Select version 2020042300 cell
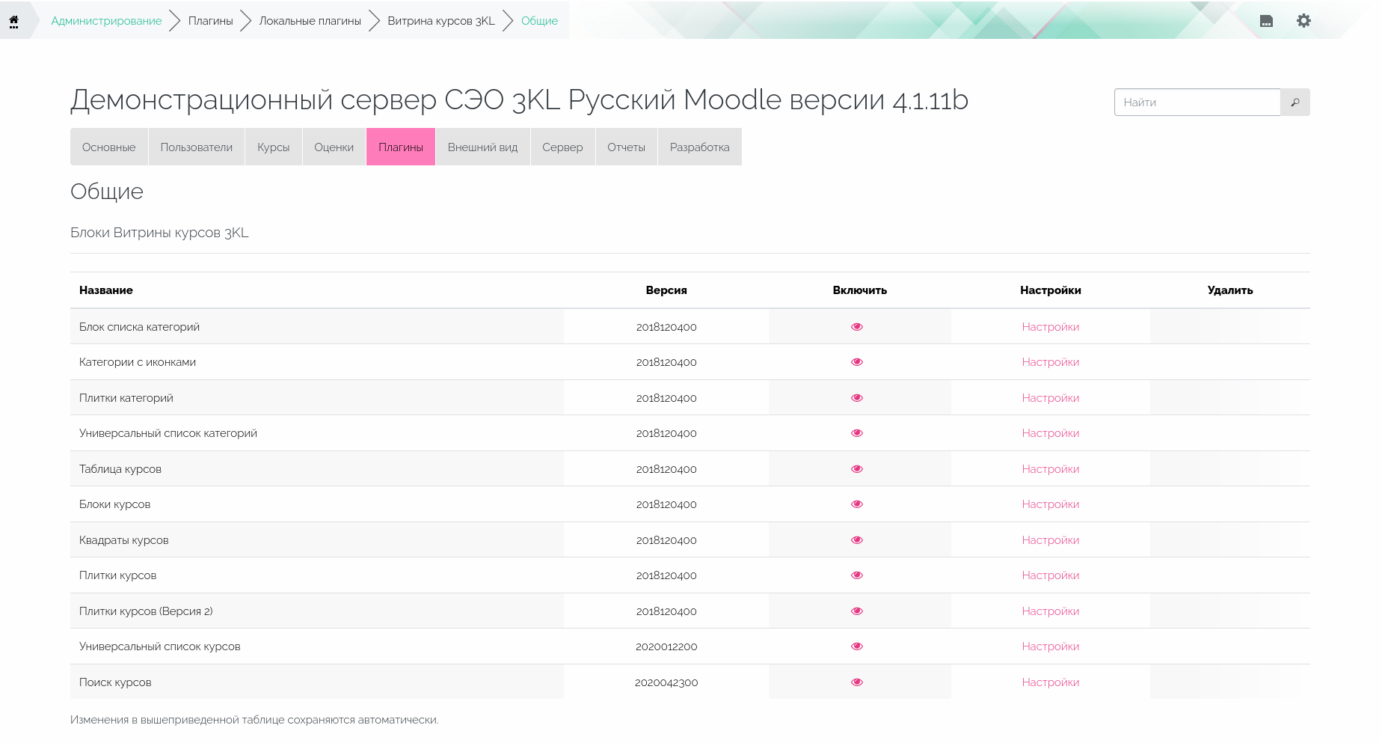Screen dimensions: 1382x743 point(666,682)
